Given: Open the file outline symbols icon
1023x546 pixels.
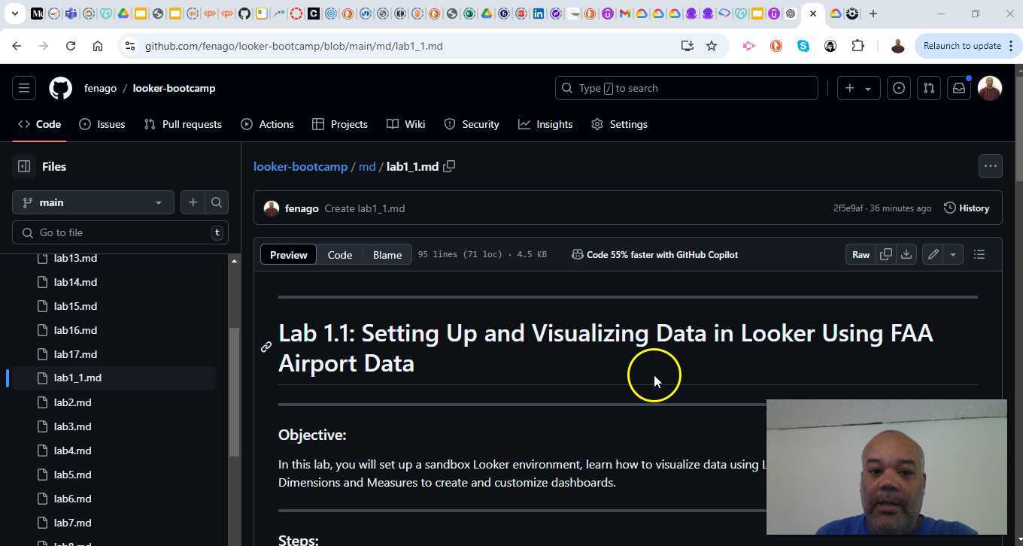Looking at the screenshot, I should (x=979, y=254).
